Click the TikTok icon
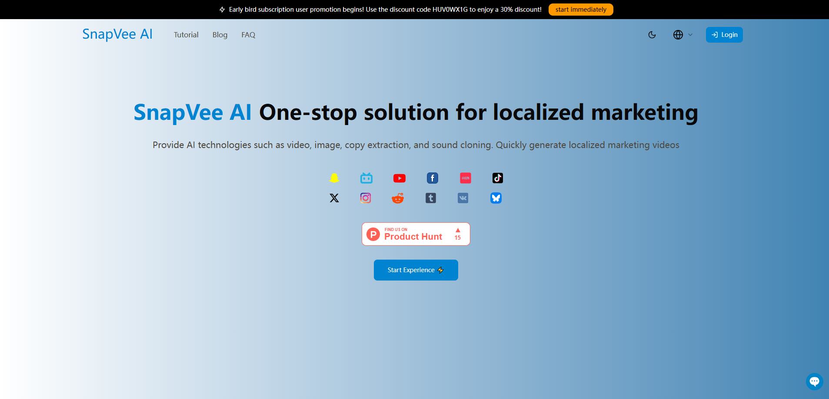Viewport: 829px width, 399px height. 497,178
